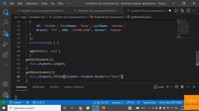Image resolution: width=199 pixels, height=111 pixels.
Task: Change language mode TypeScript
Action: pyautogui.click(x=149, y=102)
